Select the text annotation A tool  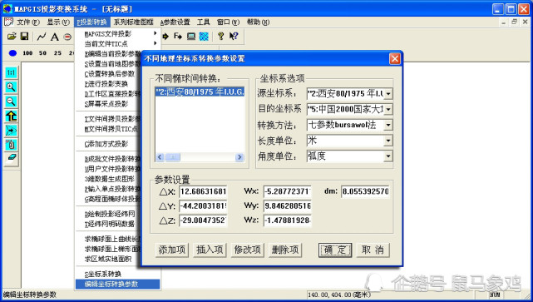54,37
